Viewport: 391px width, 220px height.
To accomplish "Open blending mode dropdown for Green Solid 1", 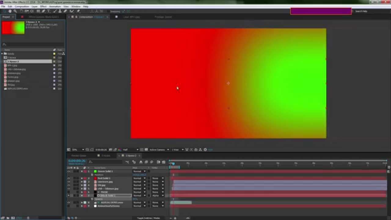I will [139, 171].
